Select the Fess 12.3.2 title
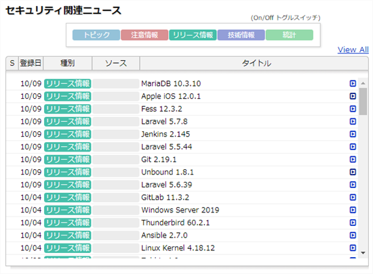 pos(161,109)
